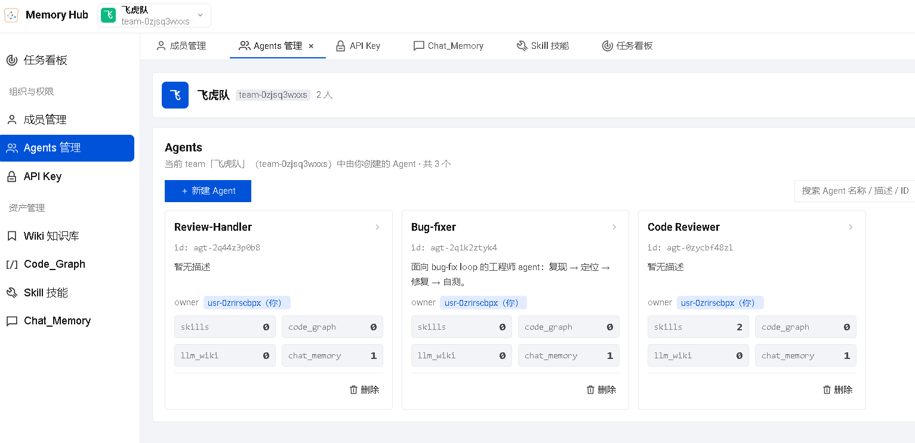Click the id agt-0zycbf48zl text
The image size is (915, 443).
coord(691,248)
